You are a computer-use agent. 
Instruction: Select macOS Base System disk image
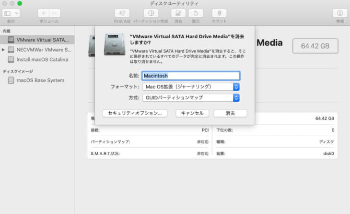coord(40,80)
